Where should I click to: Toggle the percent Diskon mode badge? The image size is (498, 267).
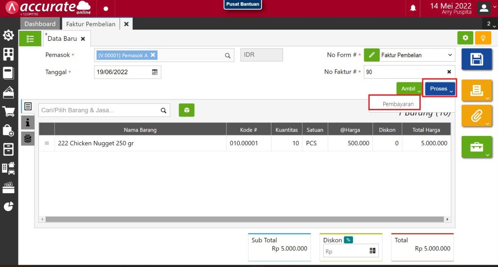point(348,240)
